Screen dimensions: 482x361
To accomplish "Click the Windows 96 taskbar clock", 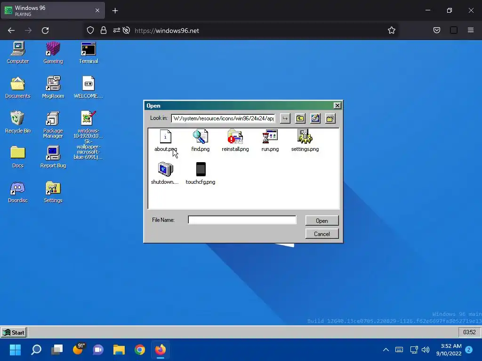I will pyautogui.click(x=469, y=332).
